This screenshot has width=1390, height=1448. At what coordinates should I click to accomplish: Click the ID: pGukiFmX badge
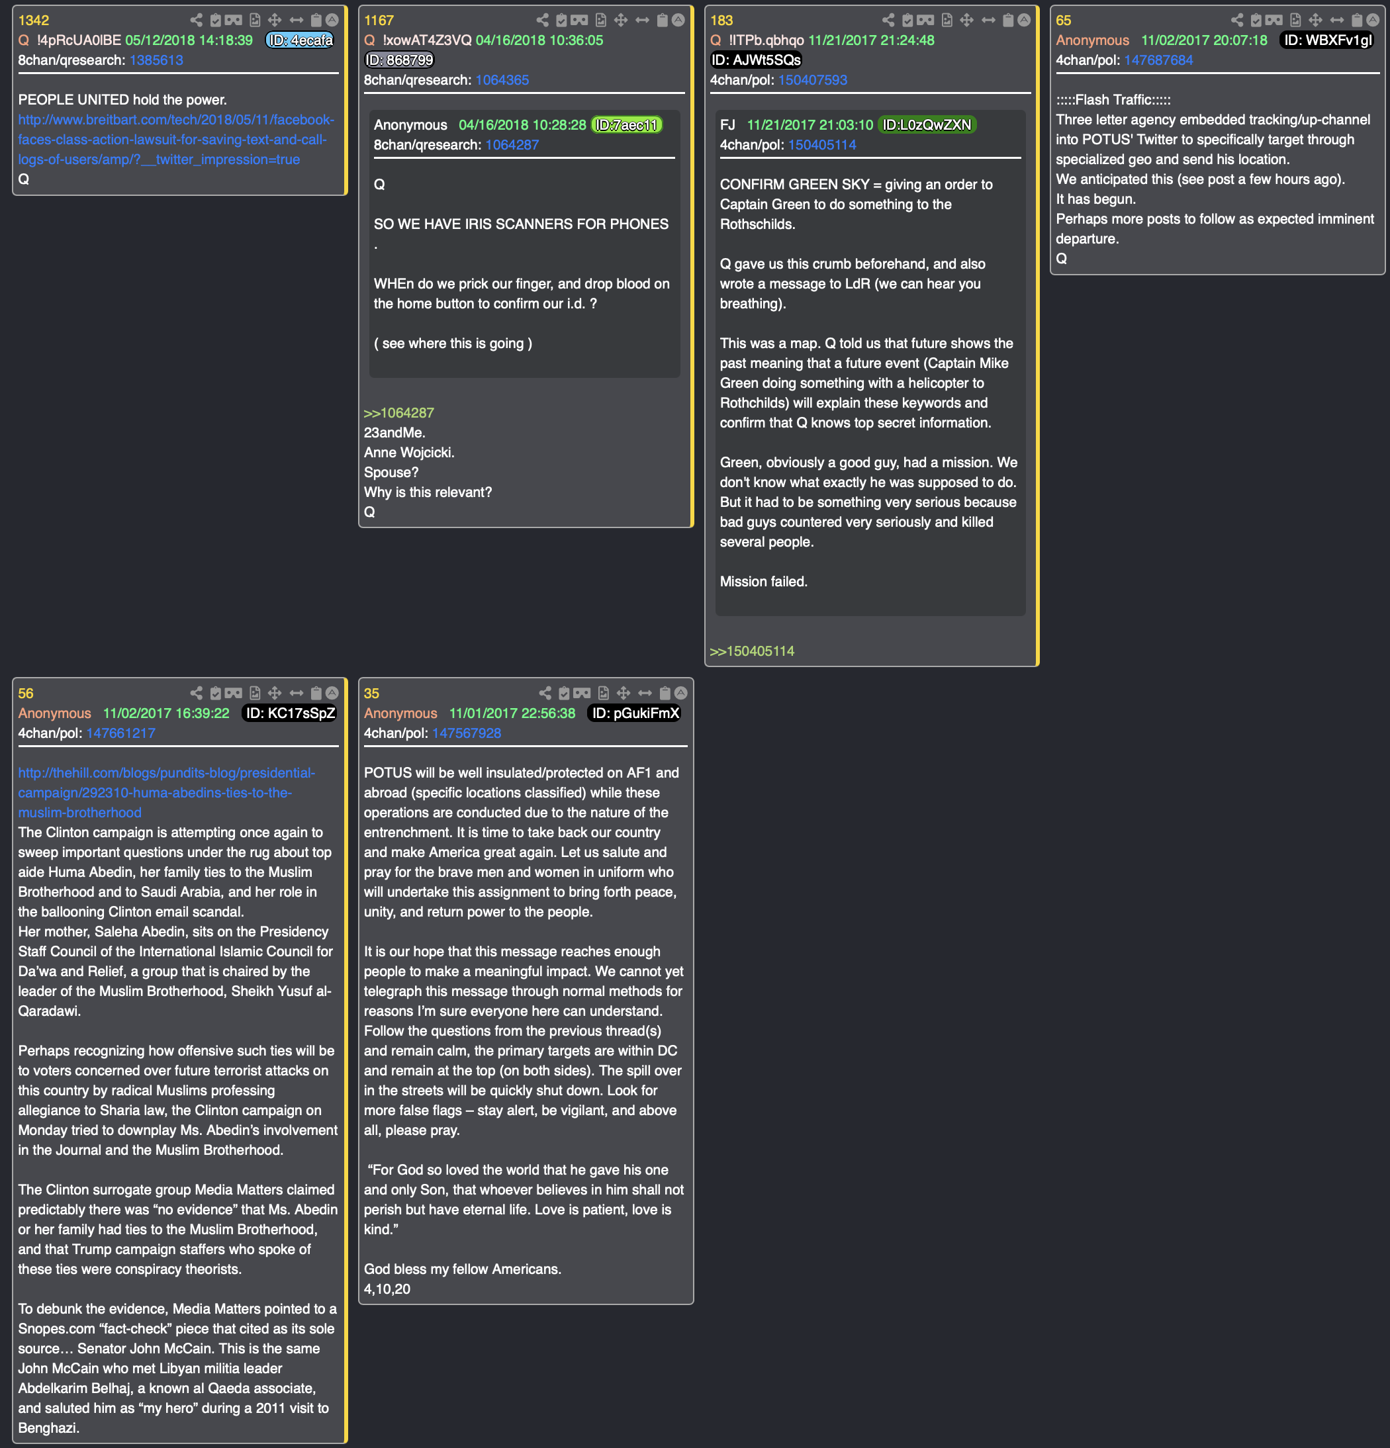635,713
